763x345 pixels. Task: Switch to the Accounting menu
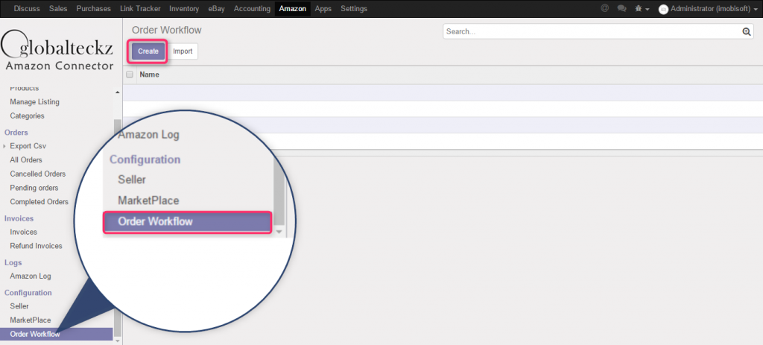tap(252, 8)
